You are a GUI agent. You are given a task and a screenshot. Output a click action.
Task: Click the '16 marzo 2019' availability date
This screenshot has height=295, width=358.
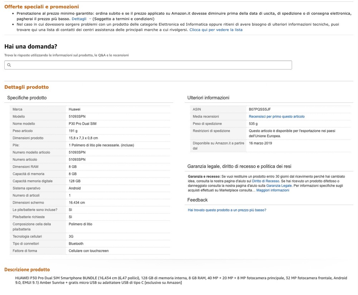pos(260,143)
